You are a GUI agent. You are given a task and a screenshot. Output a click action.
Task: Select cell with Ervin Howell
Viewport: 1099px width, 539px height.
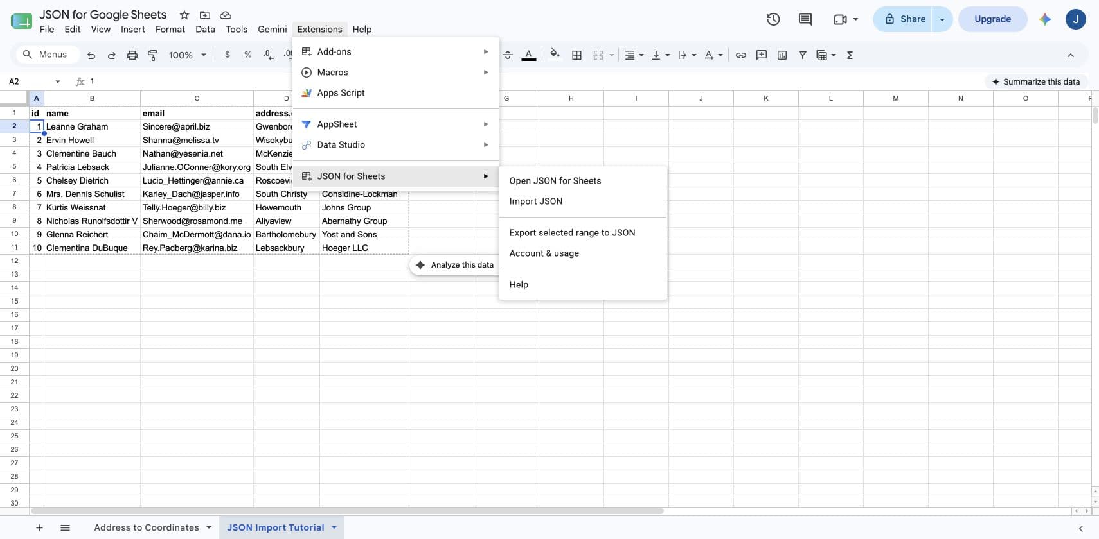point(92,140)
